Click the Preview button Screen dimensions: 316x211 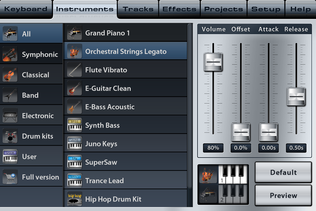click(283, 196)
